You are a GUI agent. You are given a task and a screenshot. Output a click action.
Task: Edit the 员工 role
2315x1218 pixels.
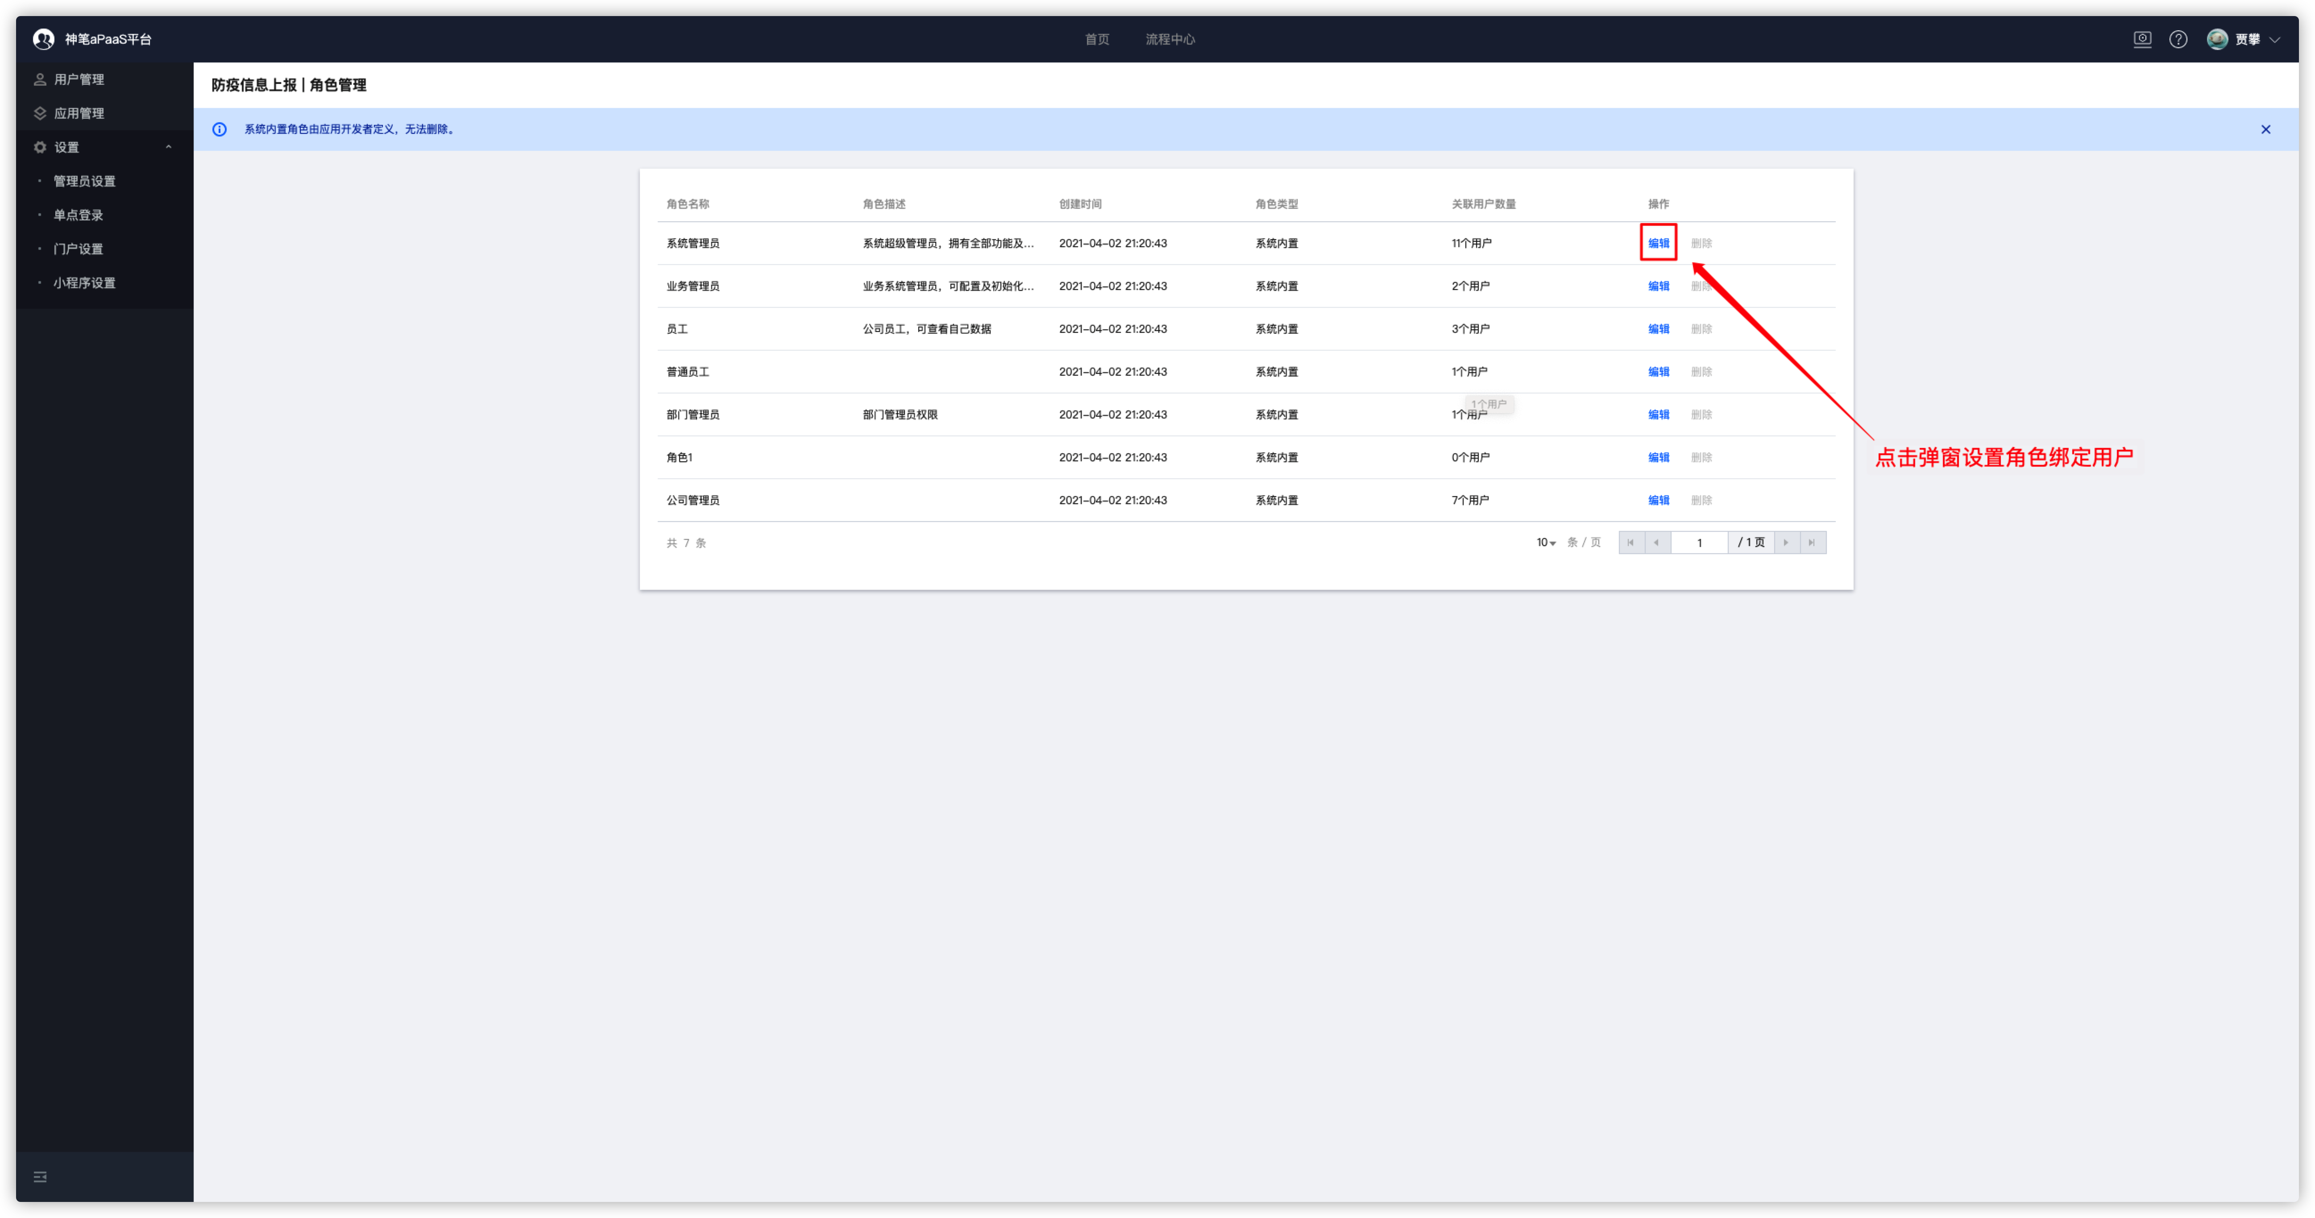[1658, 329]
